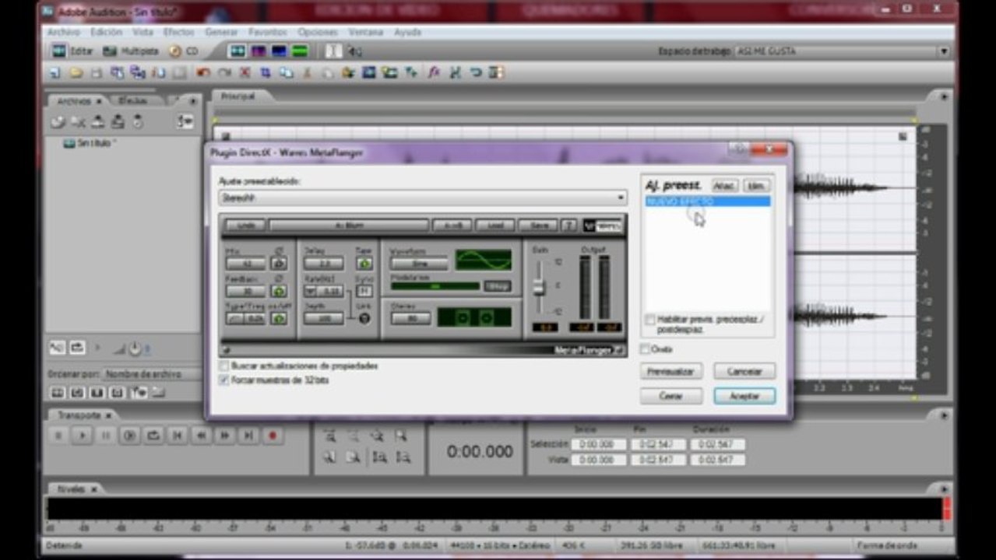This screenshot has width=996, height=560.
Task: Select the Principal tab
Action: (238, 96)
